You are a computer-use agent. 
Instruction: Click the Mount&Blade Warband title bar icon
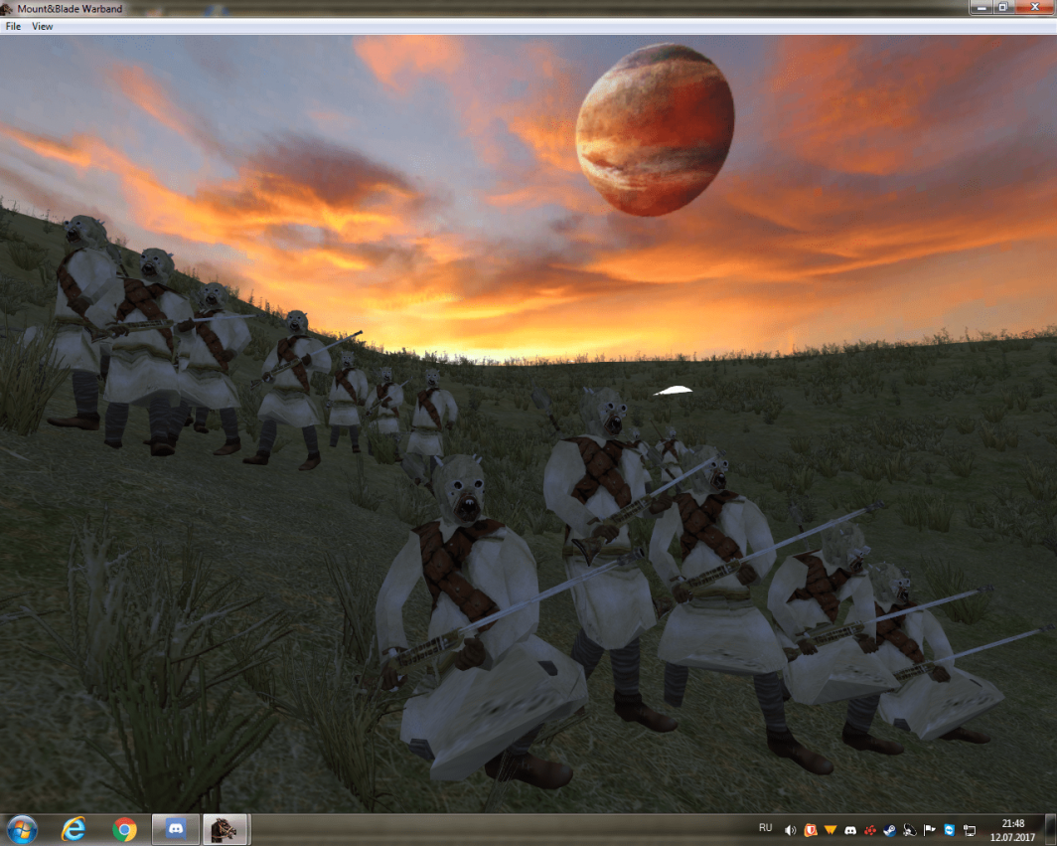click(7, 9)
